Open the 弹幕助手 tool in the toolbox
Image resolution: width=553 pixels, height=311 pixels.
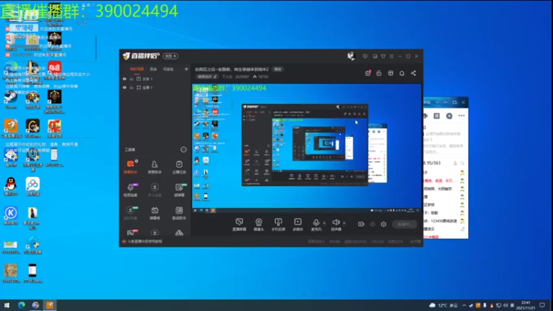tap(131, 167)
